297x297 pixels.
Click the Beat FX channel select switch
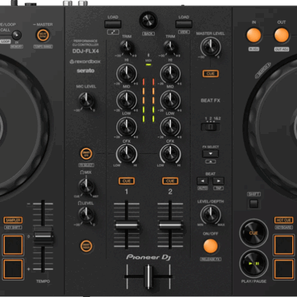pyautogui.click(x=211, y=127)
